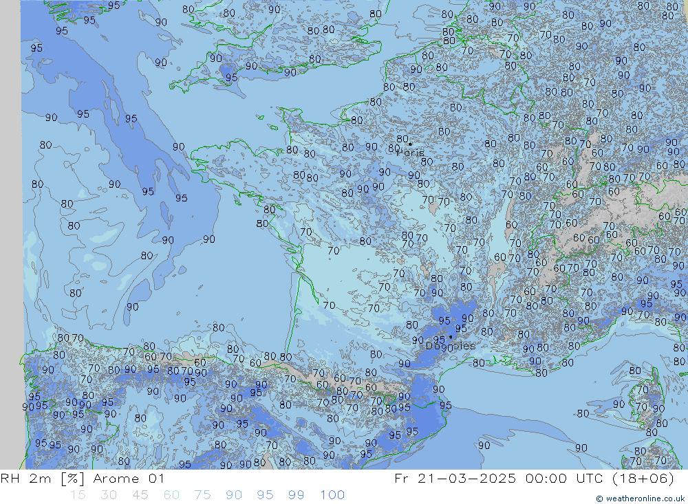Pick the 99 value in the legend
This screenshot has height=504, width=688.
tap(296, 495)
